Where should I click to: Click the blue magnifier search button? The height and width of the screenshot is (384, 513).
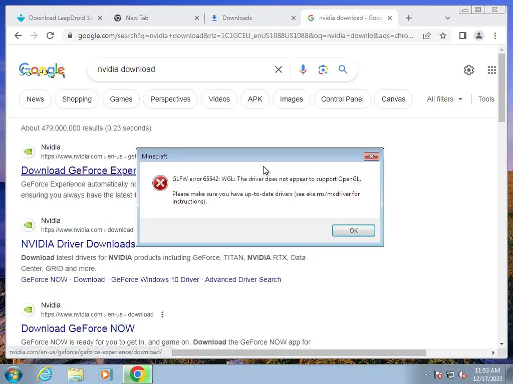tap(343, 69)
